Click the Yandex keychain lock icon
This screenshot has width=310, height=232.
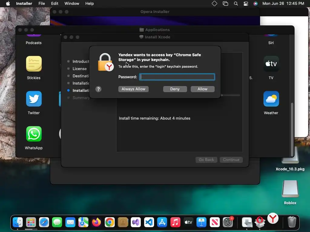(105, 62)
